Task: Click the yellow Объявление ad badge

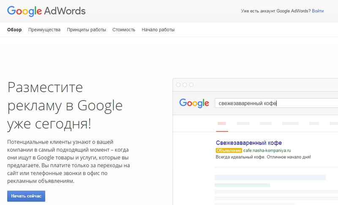Action: click(229, 150)
